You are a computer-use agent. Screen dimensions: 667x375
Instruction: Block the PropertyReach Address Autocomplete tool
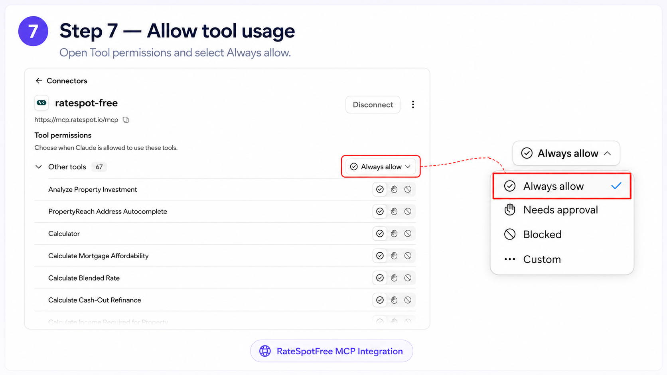tap(408, 212)
